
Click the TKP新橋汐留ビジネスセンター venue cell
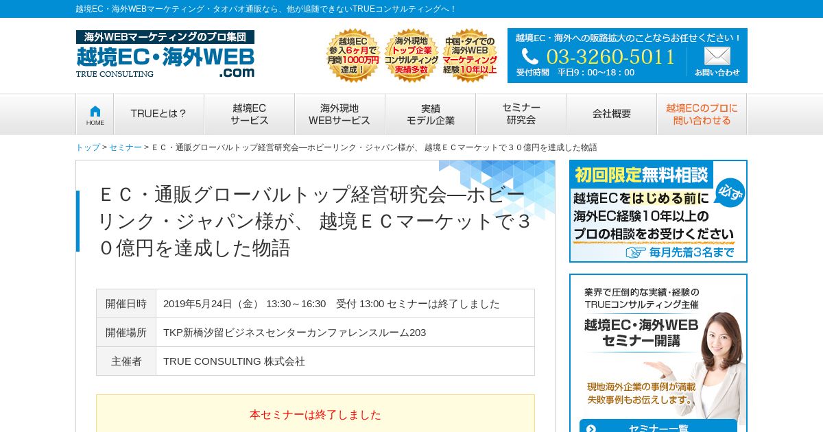[x=345, y=333]
